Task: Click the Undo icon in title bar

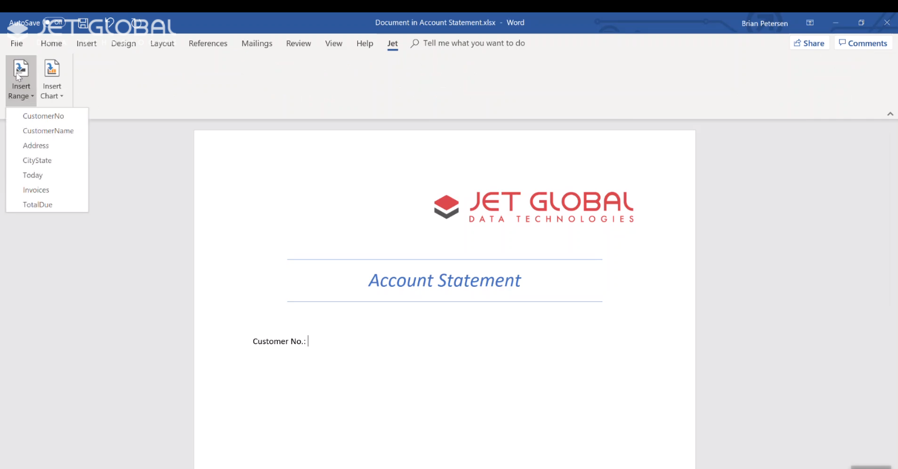Action: click(110, 23)
